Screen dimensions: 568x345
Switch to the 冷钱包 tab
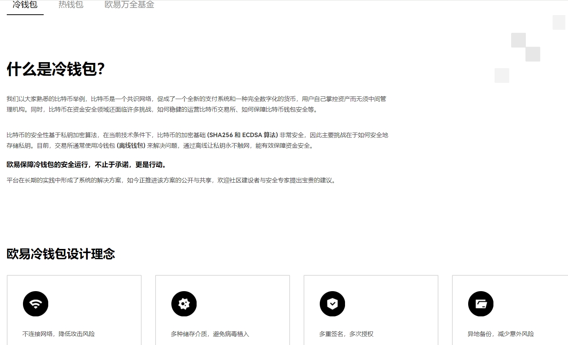pyautogui.click(x=25, y=5)
